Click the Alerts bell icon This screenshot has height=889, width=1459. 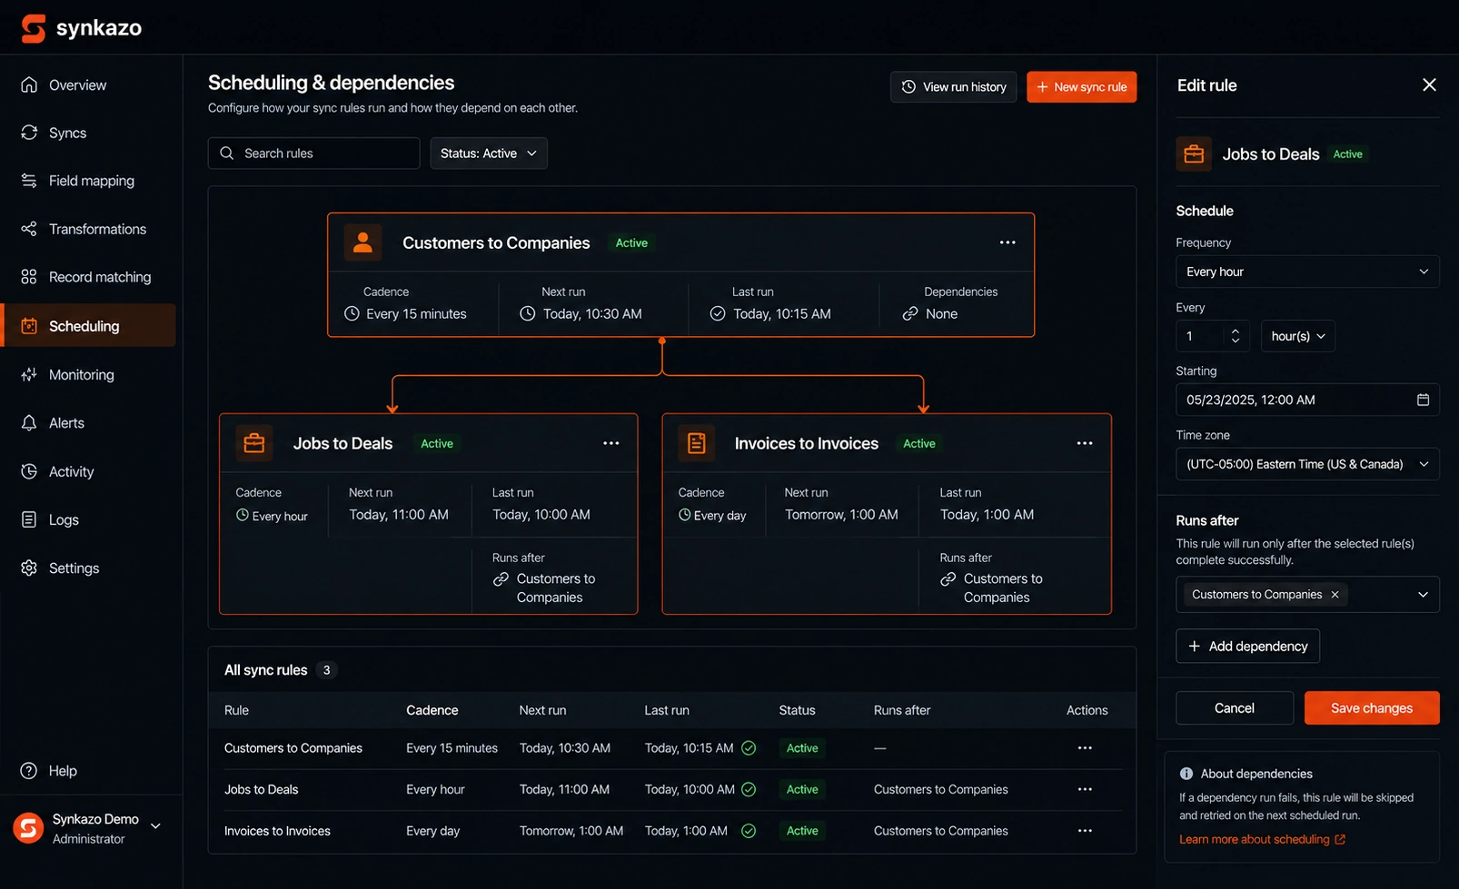pyautogui.click(x=29, y=423)
